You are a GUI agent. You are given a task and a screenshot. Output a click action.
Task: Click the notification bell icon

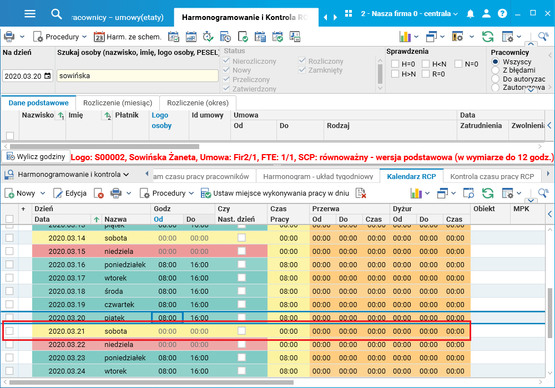coord(471,14)
